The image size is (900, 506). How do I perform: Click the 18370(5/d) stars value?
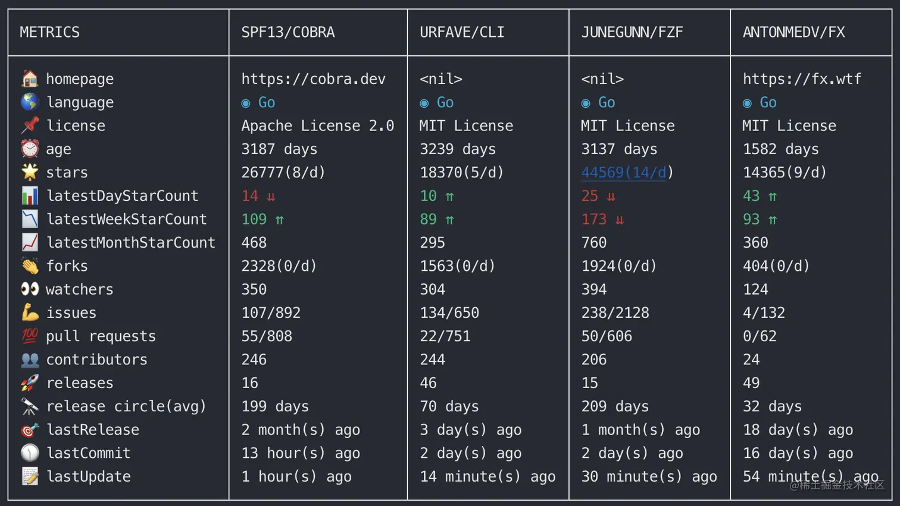(462, 173)
